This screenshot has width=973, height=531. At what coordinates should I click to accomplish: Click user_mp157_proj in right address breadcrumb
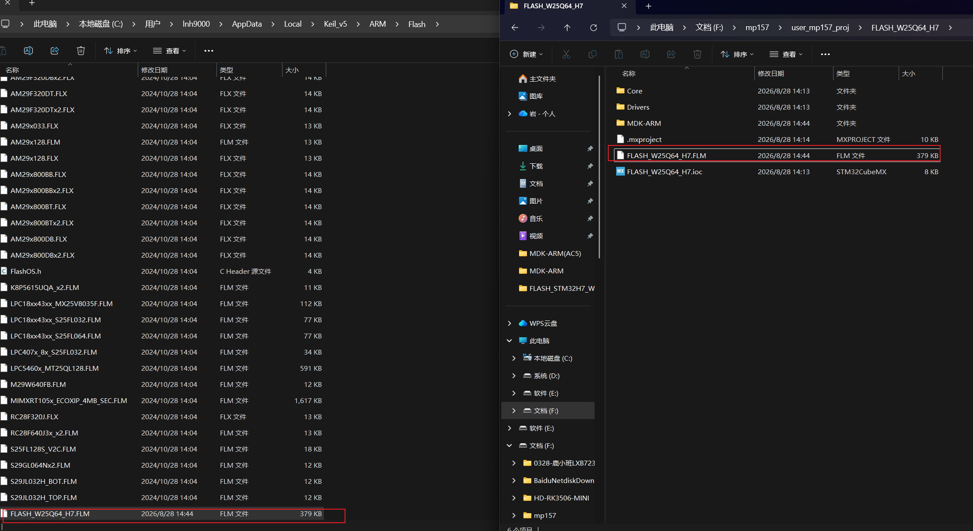point(820,28)
